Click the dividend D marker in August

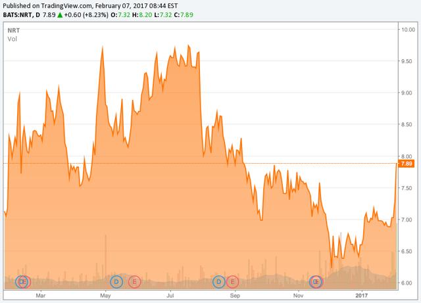click(x=219, y=282)
